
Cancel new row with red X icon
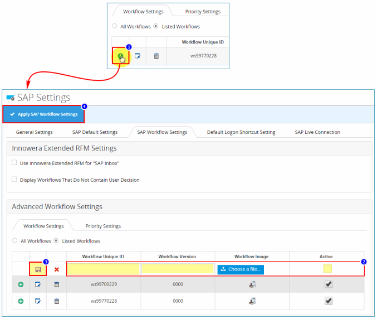[56, 269]
